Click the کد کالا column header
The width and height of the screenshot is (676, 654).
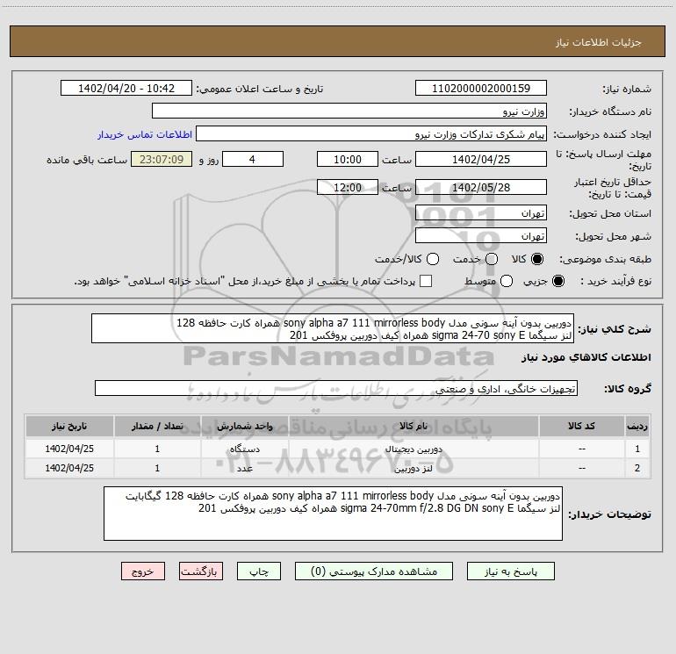(x=581, y=427)
